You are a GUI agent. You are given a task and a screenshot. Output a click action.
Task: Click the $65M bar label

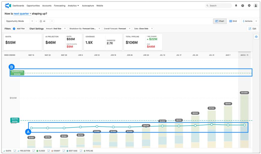(195, 113)
